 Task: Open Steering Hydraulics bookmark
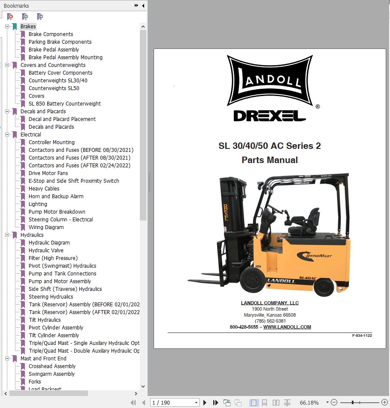click(x=51, y=296)
